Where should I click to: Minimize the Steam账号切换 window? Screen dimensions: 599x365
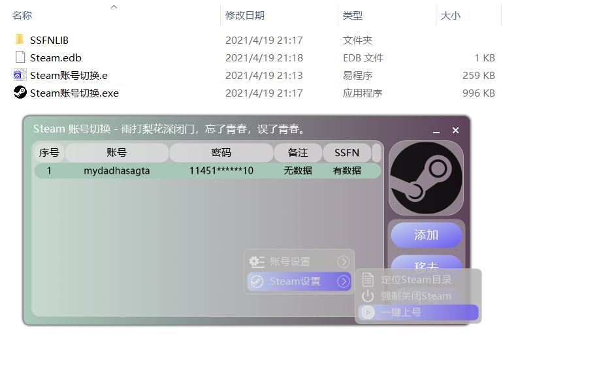click(436, 131)
